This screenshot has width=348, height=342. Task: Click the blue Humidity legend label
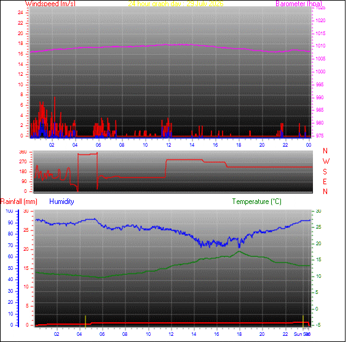pyautogui.click(x=61, y=202)
